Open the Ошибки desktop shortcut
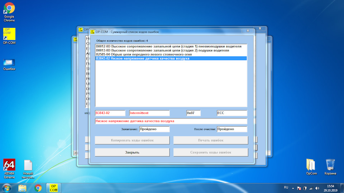 pyautogui.click(x=9, y=63)
